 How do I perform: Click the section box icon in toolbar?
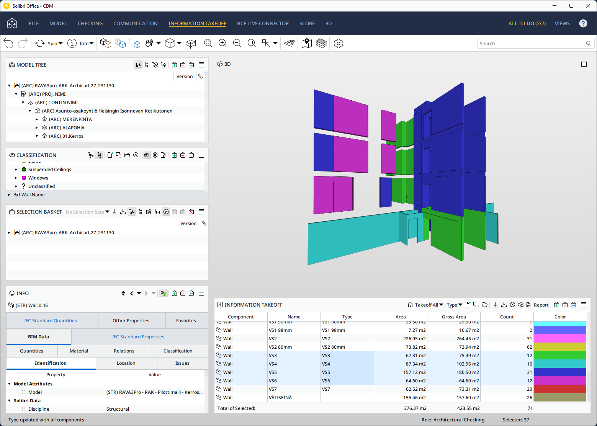[x=191, y=43]
